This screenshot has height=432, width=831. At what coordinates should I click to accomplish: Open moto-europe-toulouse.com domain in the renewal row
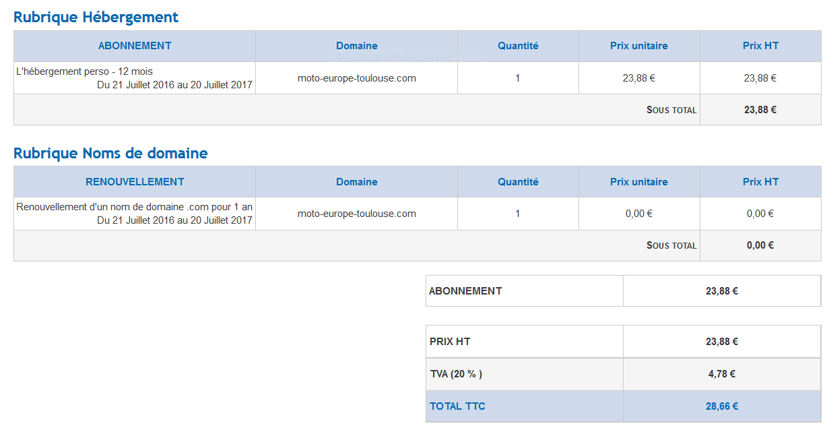tap(356, 214)
